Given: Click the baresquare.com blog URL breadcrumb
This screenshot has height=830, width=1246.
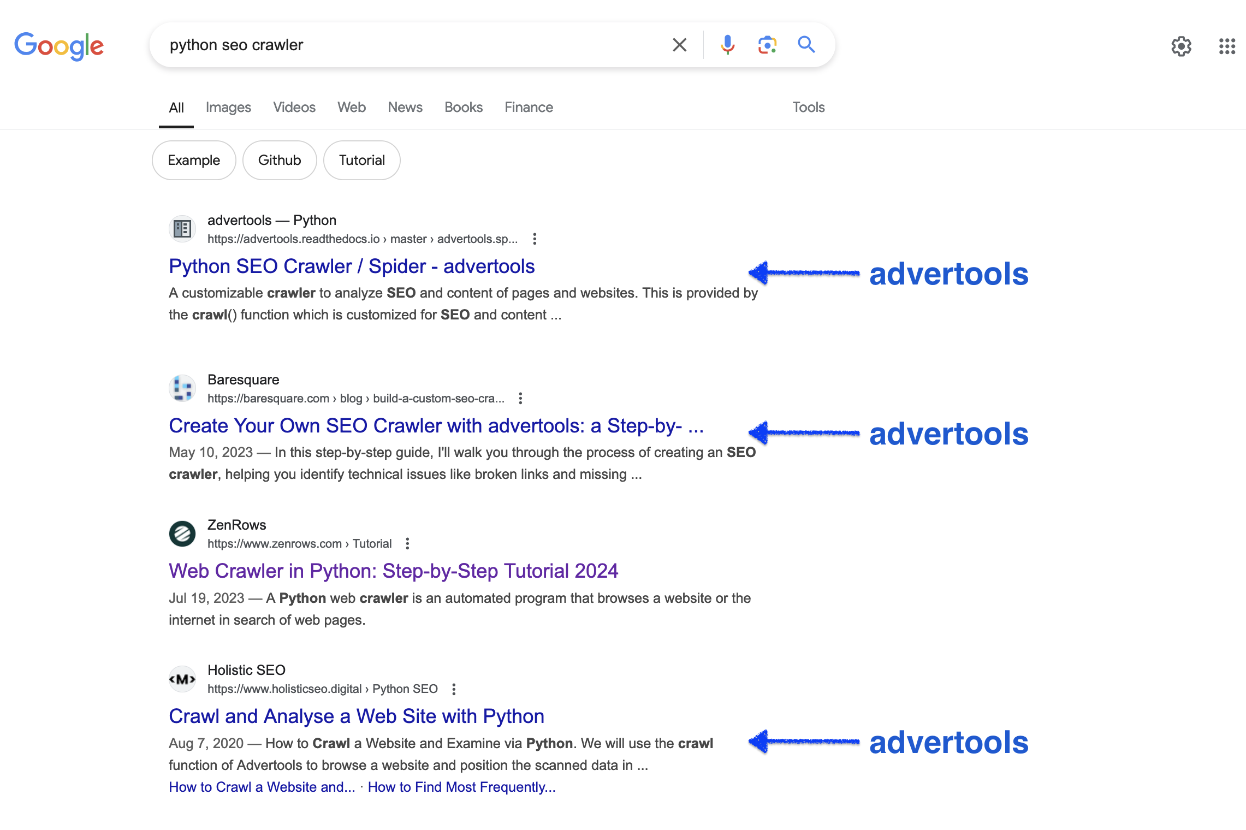Looking at the screenshot, I should pyautogui.click(x=356, y=399).
